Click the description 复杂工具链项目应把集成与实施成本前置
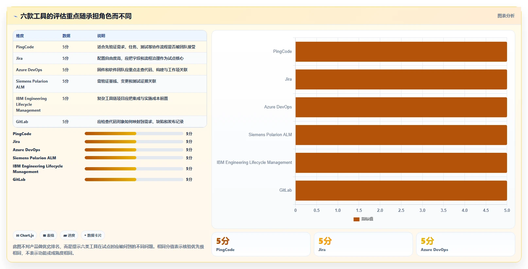 pos(132,99)
